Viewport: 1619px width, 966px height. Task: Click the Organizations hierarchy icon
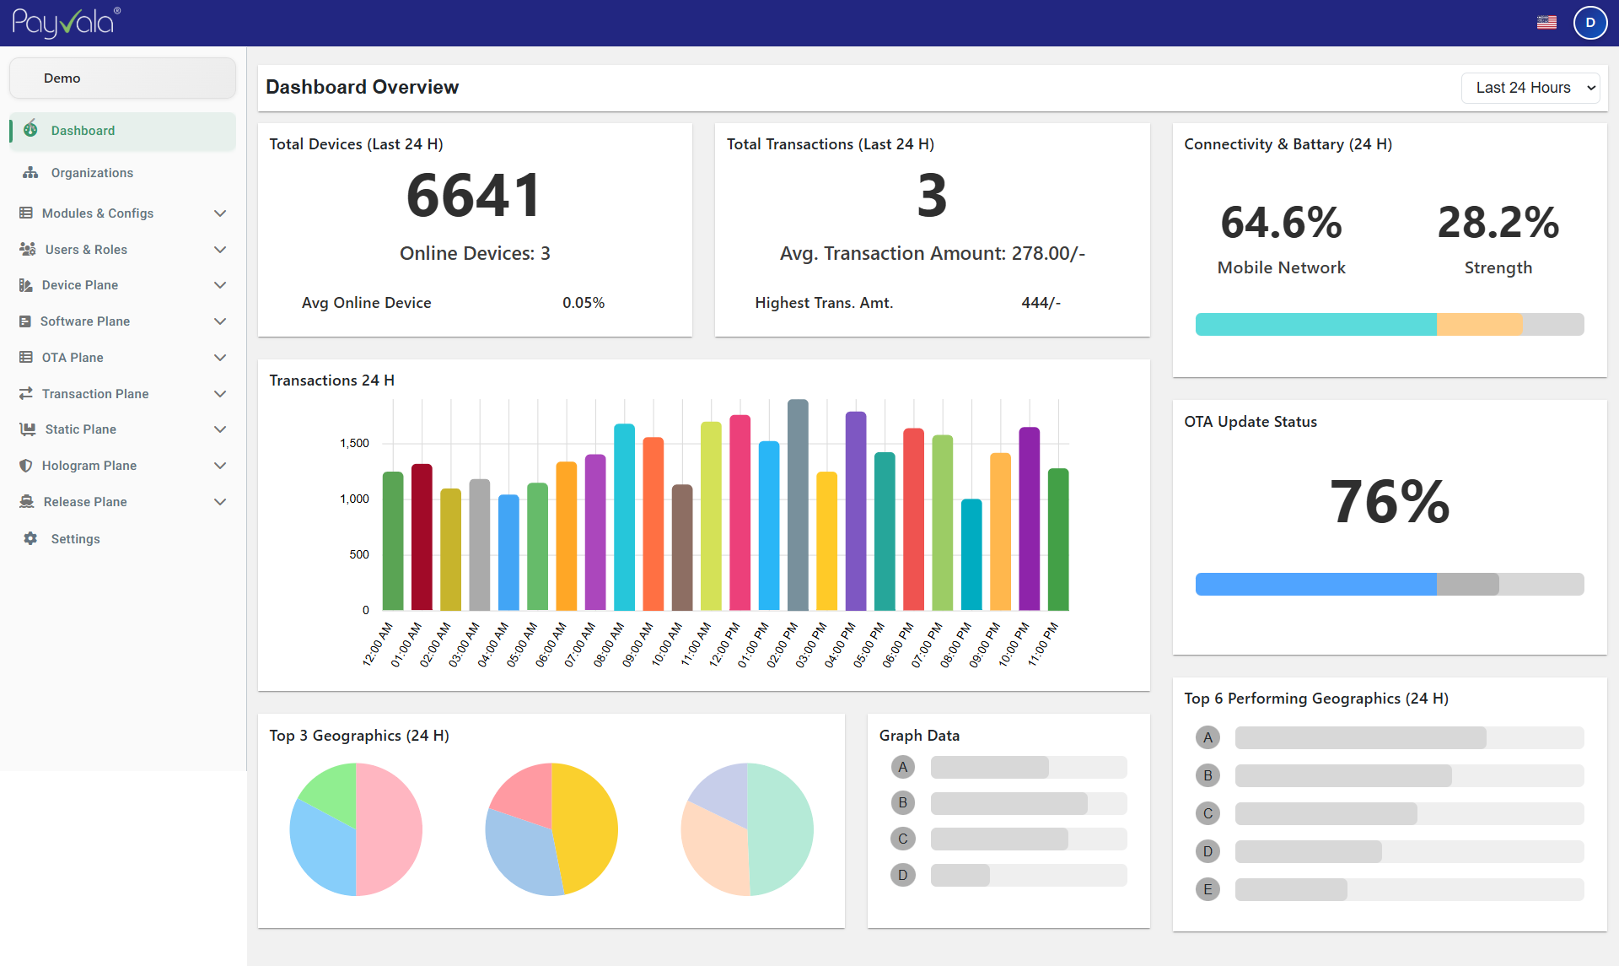[30, 172]
